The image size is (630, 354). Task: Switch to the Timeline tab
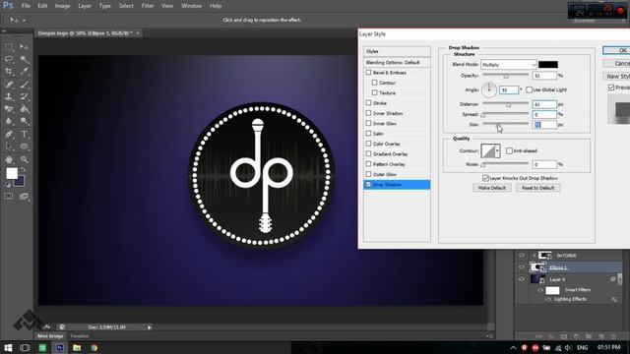[79, 336]
